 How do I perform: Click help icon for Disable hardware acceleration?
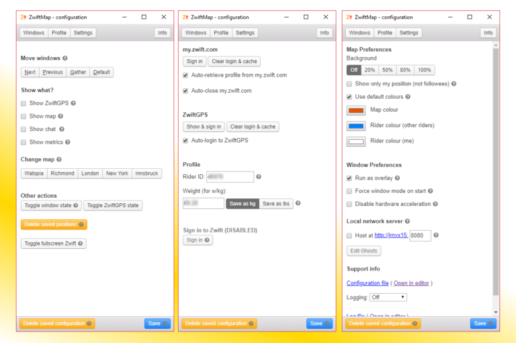click(x=435, y=204)
